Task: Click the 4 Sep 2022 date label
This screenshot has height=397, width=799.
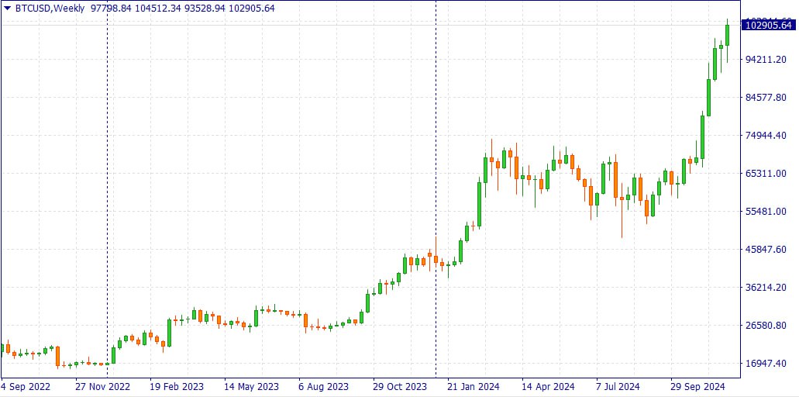Action: click(26, 386)
